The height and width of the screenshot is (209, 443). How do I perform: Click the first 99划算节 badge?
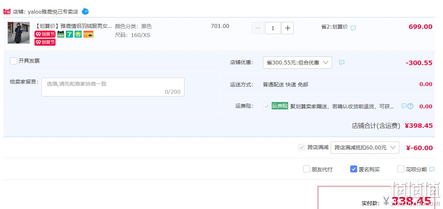pos(45,34)
